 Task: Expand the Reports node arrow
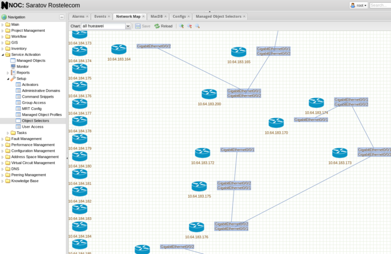pyautogui.click(x=8, y=73)
